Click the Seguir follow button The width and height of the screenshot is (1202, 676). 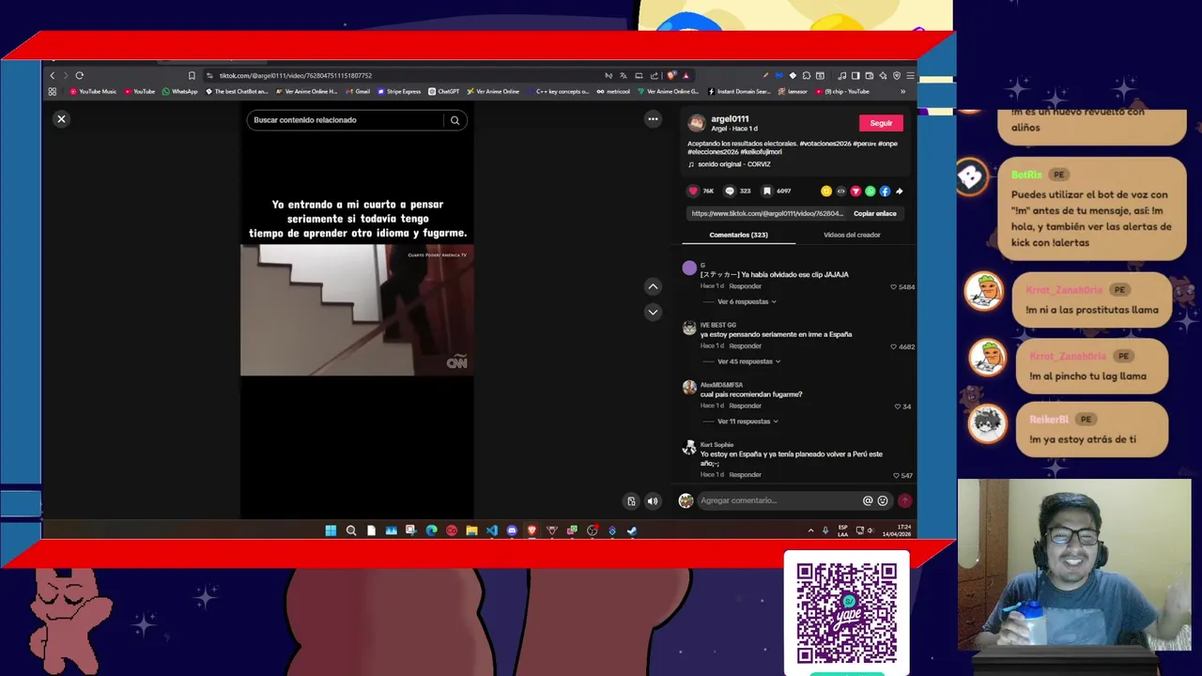[881, 123]
